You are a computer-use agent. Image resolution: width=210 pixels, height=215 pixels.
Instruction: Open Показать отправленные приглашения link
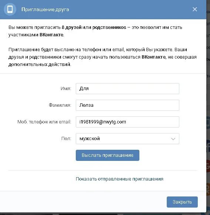click(x=119, y=179)
